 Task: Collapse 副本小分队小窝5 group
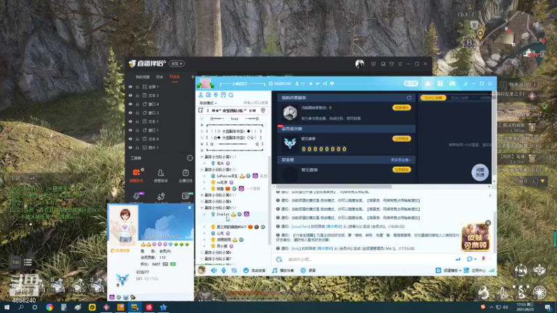coord(202,208)
